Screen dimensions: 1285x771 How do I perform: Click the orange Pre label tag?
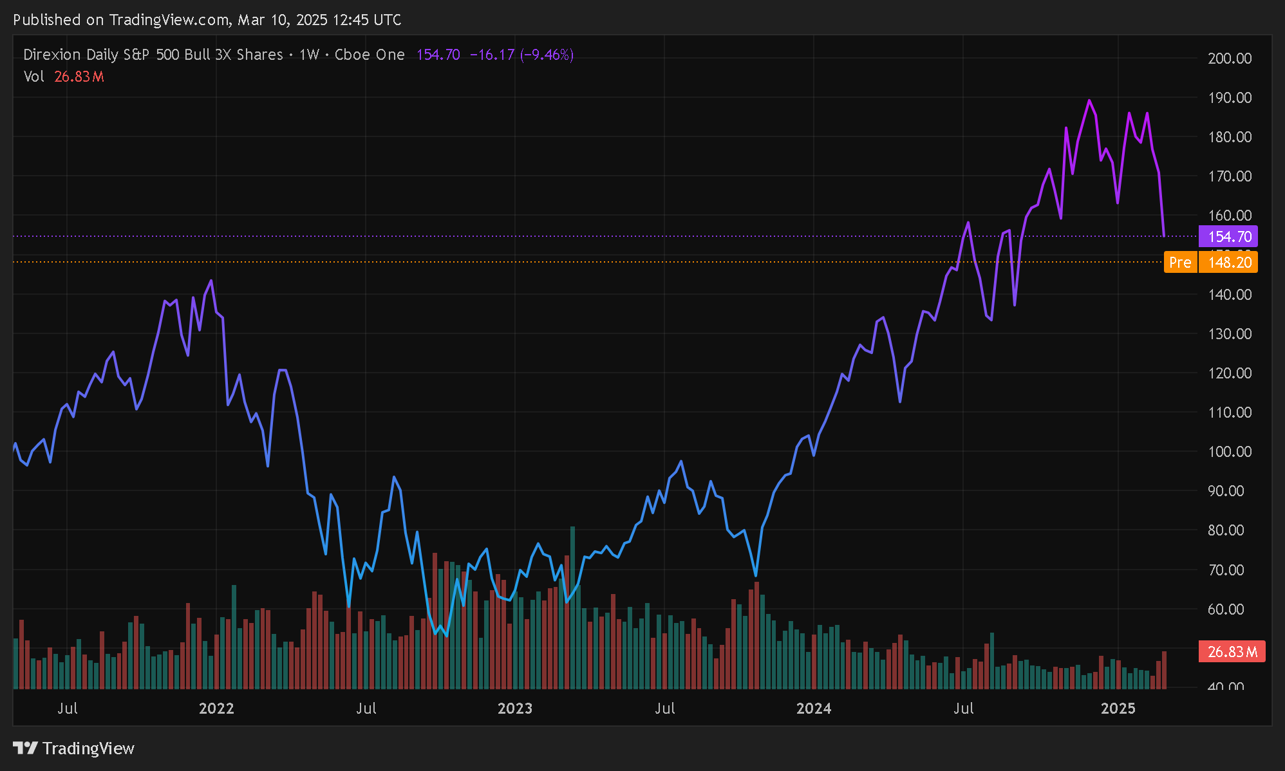pyautogui.click(x=1179, y=263)
